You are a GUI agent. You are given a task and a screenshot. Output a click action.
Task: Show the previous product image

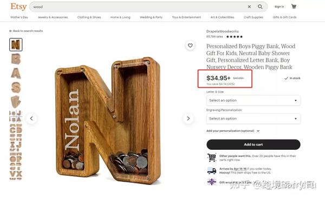pos(31,118)
